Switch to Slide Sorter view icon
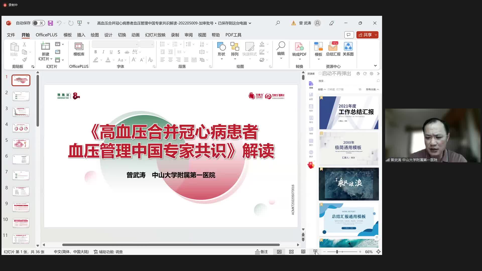The width and height of the screenshot is (482, 271). pyautogui.click(x=291, y=252)
